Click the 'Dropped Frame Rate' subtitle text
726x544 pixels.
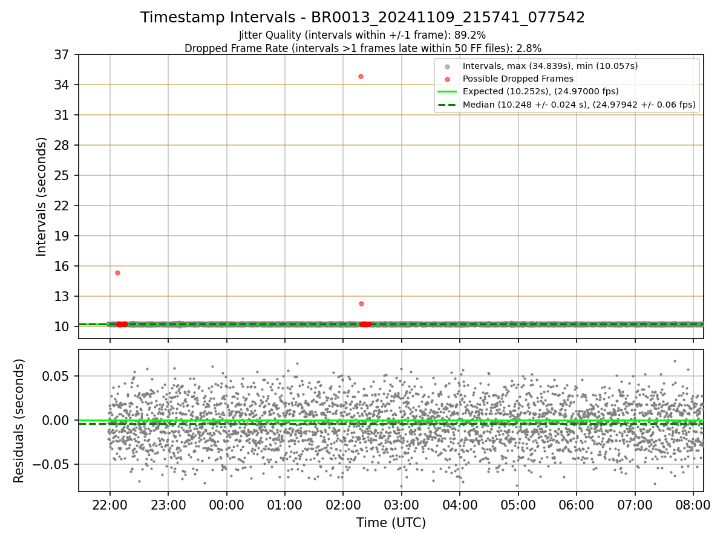click(362, 48)
